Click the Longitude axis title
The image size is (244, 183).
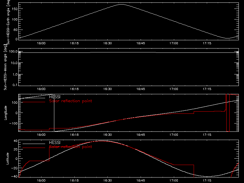pyautogui.click(x=5, y=113)
